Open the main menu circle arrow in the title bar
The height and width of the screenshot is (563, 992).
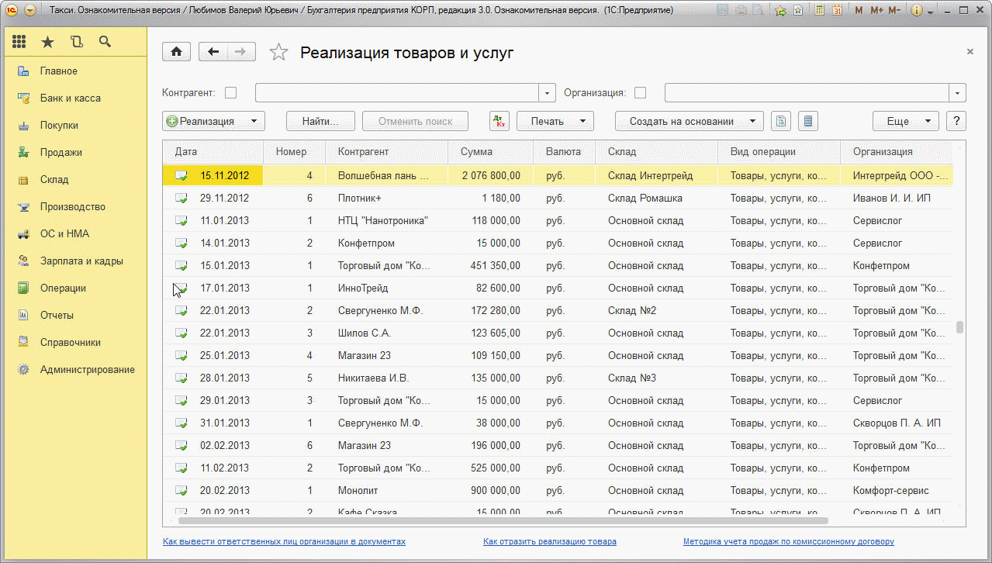[29, 11]
